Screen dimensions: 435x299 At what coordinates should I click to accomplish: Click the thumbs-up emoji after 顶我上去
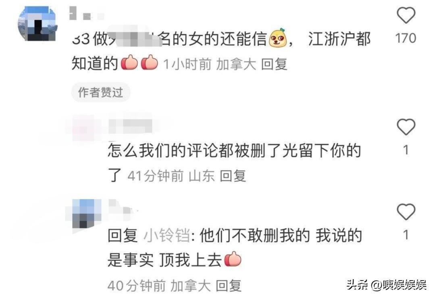pos(233,259)
